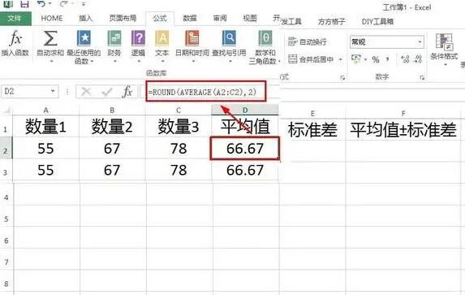Click the decrease decimal icon
465x295 pixels.
tap(418, 59)
